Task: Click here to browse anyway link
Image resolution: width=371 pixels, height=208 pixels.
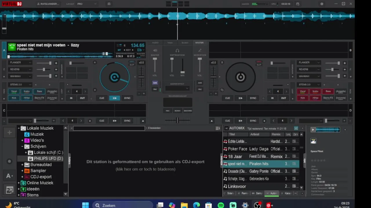Action: (x=146, y=169)
